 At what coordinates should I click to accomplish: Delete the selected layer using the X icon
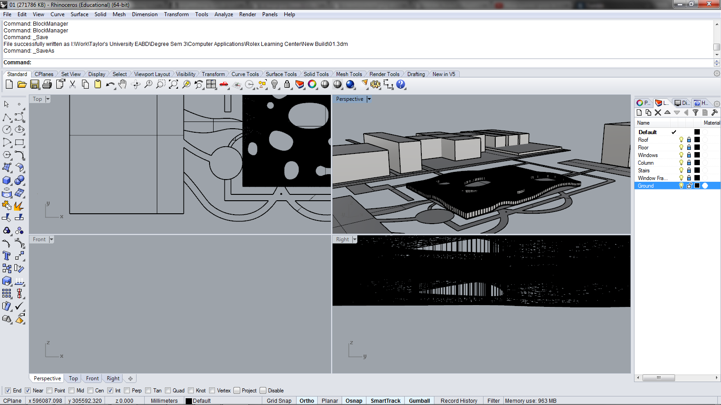pyautogui.click(x=658, y=112)
